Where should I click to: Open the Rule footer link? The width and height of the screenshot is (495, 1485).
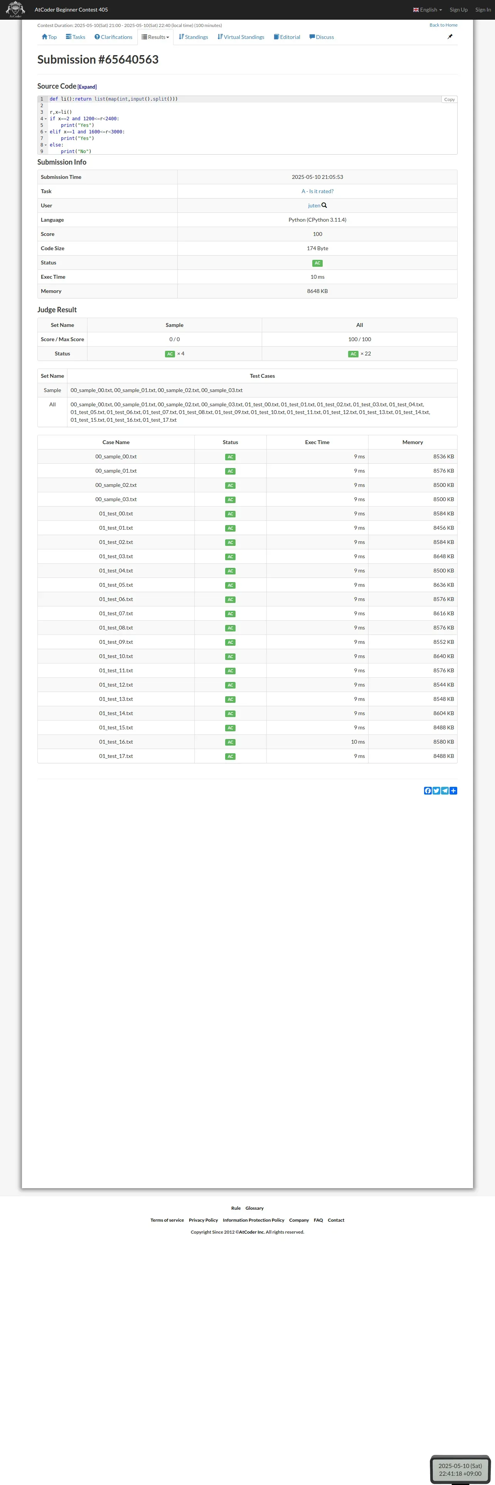point(236,1208)
